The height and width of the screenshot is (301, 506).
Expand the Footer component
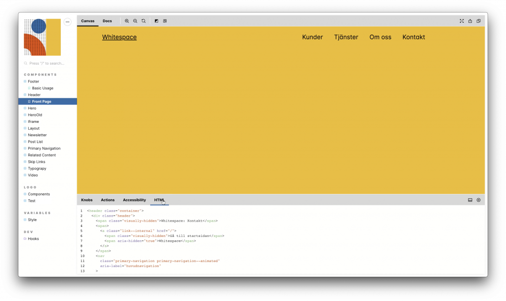pyautogui.click(x=33, y=81)
